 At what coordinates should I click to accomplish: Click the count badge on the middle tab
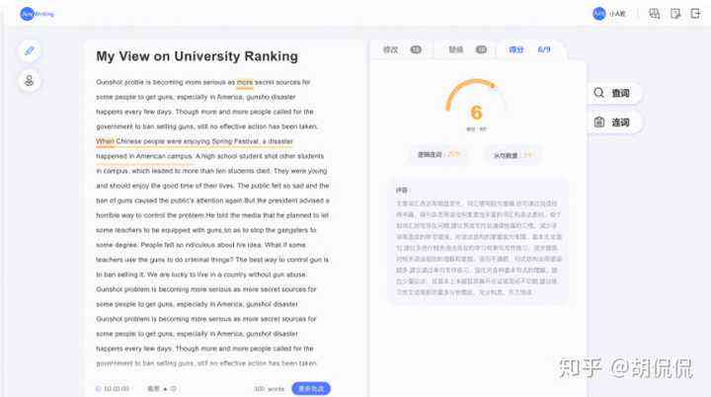point(481,49)
